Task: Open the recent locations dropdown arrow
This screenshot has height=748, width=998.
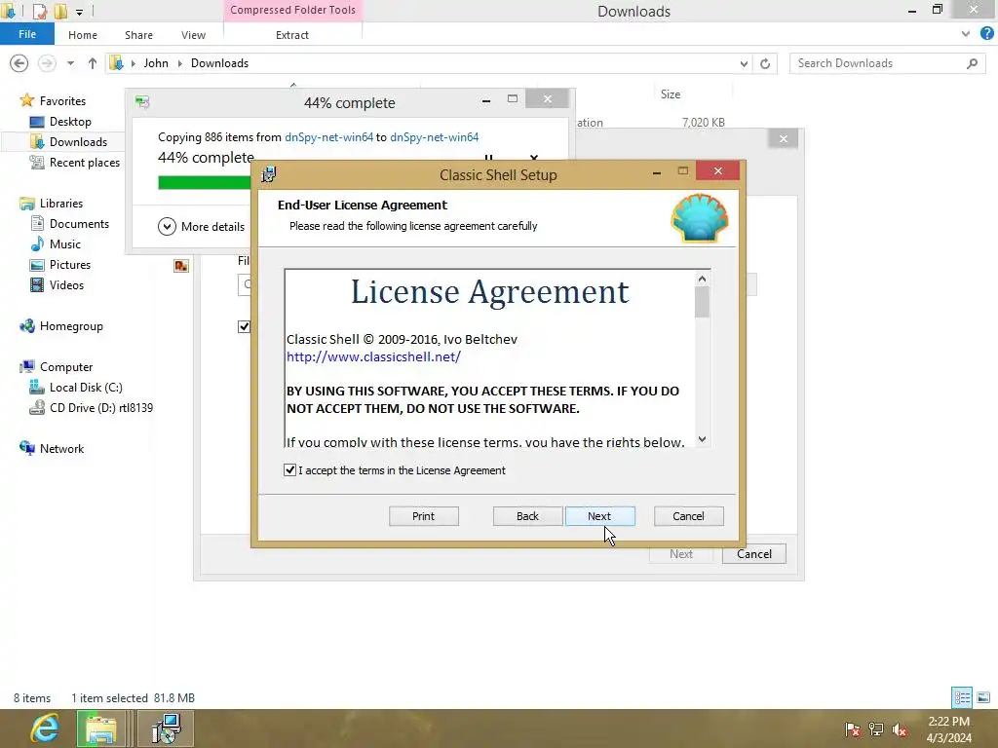Action: point(70,63)
